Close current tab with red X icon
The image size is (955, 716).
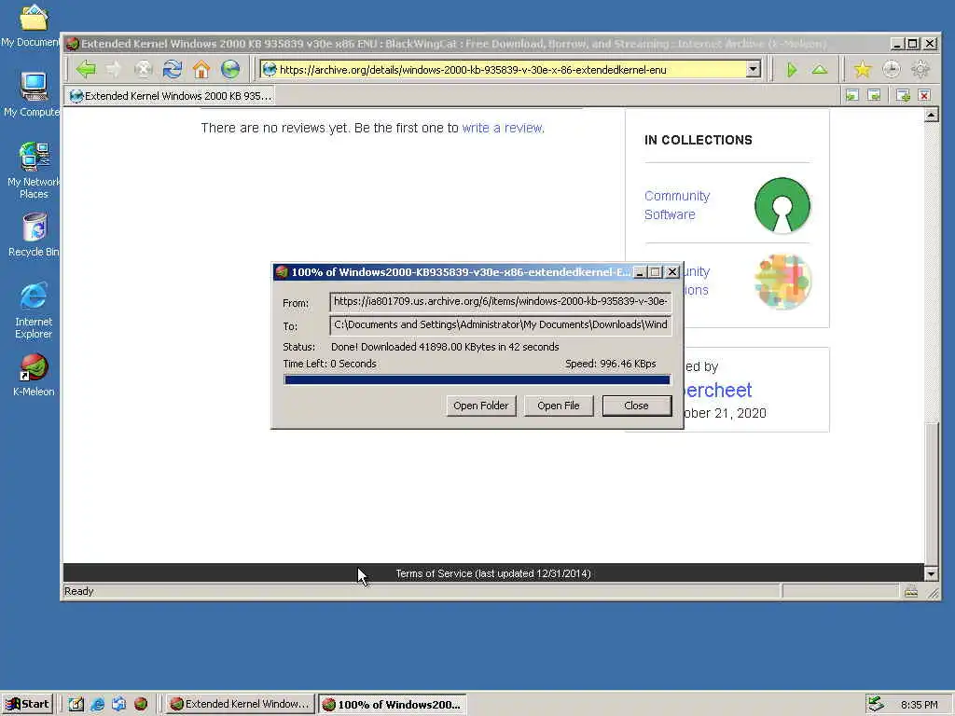924,96
